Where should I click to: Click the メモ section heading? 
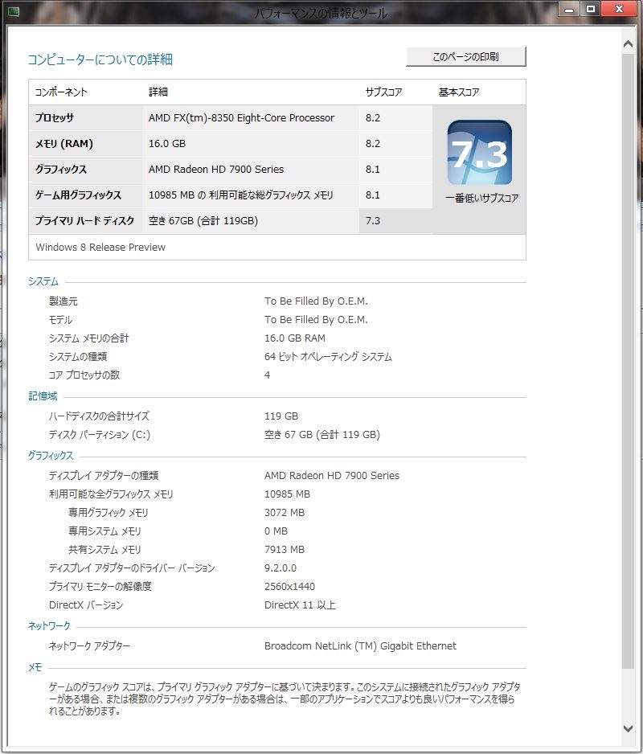click(35, 667)
